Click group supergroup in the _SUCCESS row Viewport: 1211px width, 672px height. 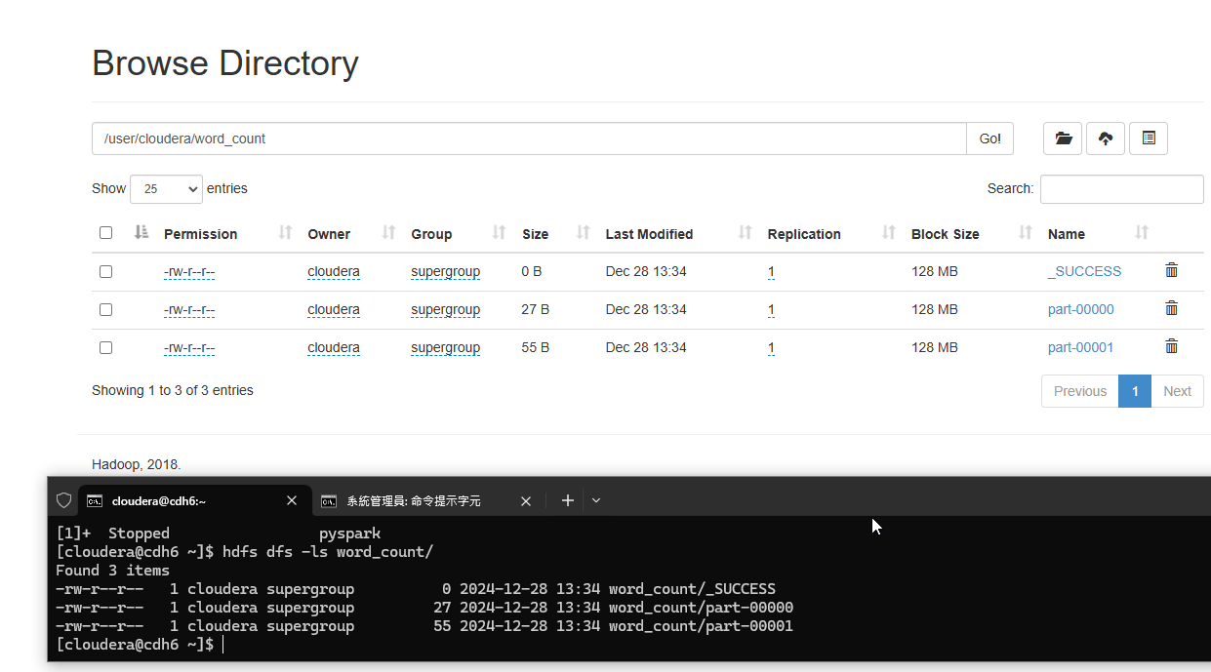pyautogui.click(x=445, y=271)
